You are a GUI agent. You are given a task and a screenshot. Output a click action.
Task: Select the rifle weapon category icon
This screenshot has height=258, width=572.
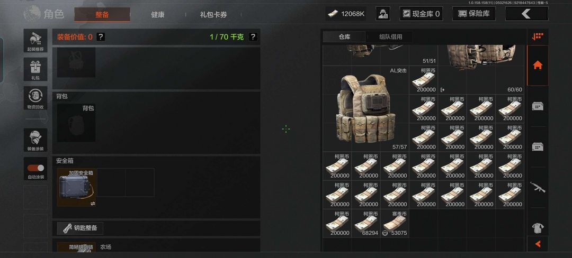538,187
